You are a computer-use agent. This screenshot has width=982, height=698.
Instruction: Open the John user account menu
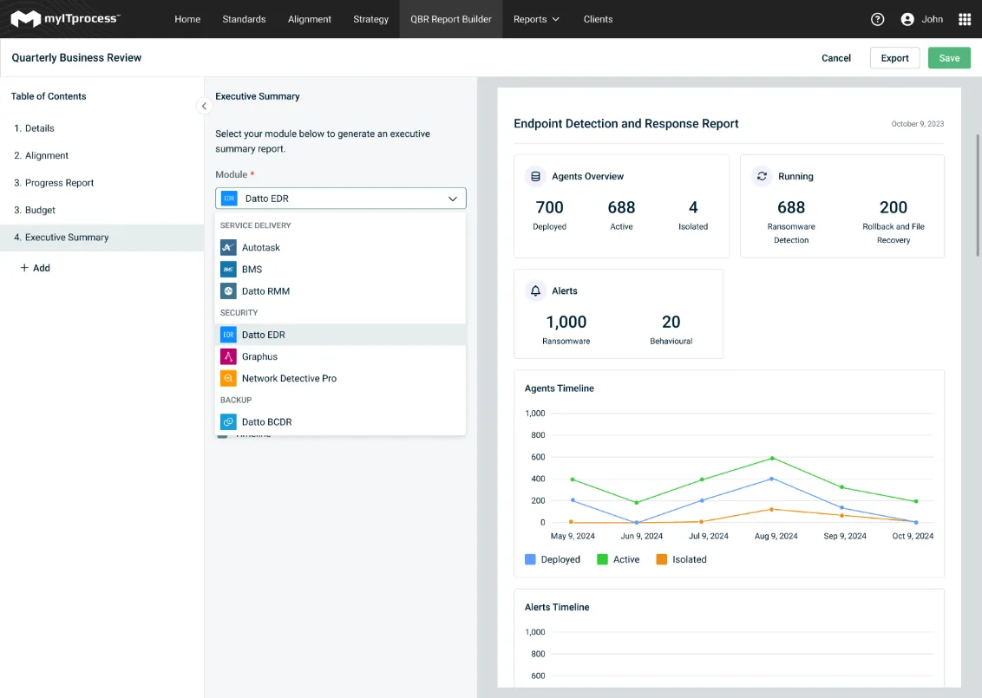(921, 19)
